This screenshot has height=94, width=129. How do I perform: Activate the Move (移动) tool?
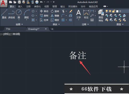[44, 11]
